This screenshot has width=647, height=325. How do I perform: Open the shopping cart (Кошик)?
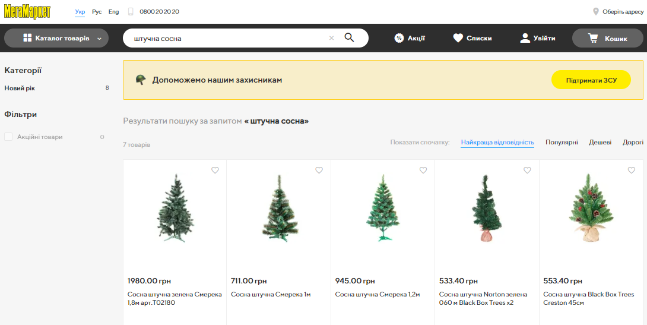607,38
